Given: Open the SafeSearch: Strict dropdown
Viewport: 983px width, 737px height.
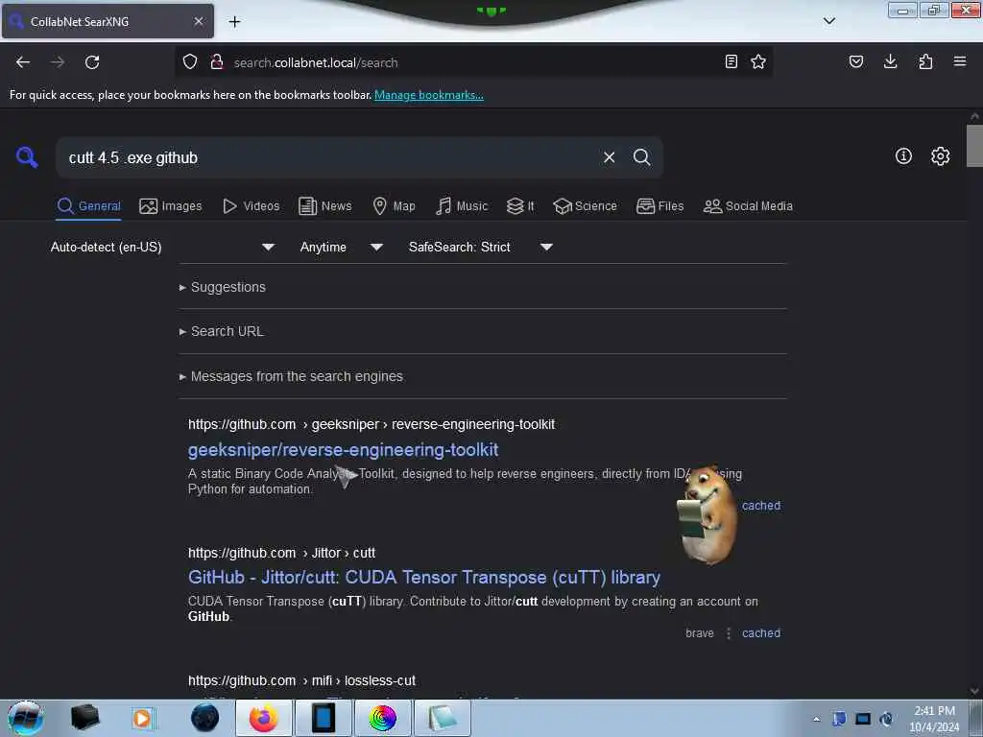Looking at the screenshot, I should (480, 247).
